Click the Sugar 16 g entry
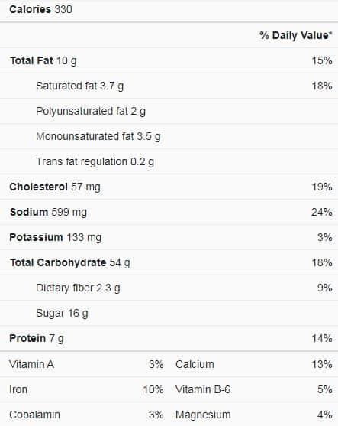The width and height of the screenshot is (338, 426). [x=62, y=314]
